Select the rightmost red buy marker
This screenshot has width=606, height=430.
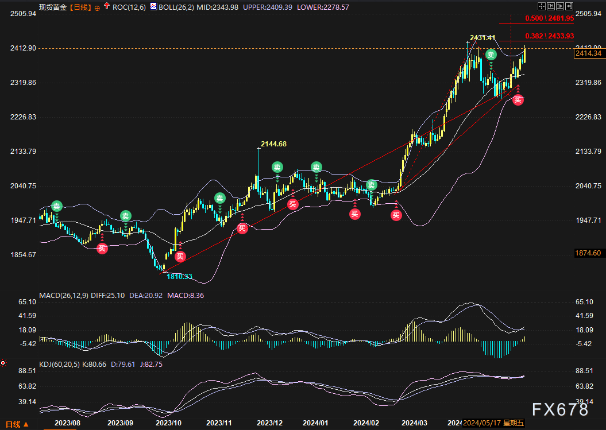click(518, 100)
